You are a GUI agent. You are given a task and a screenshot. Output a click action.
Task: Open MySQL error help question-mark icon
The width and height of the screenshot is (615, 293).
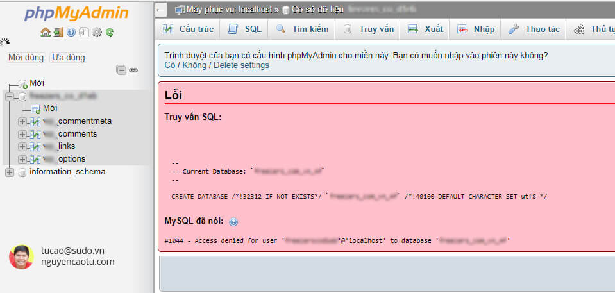(233, 222)
